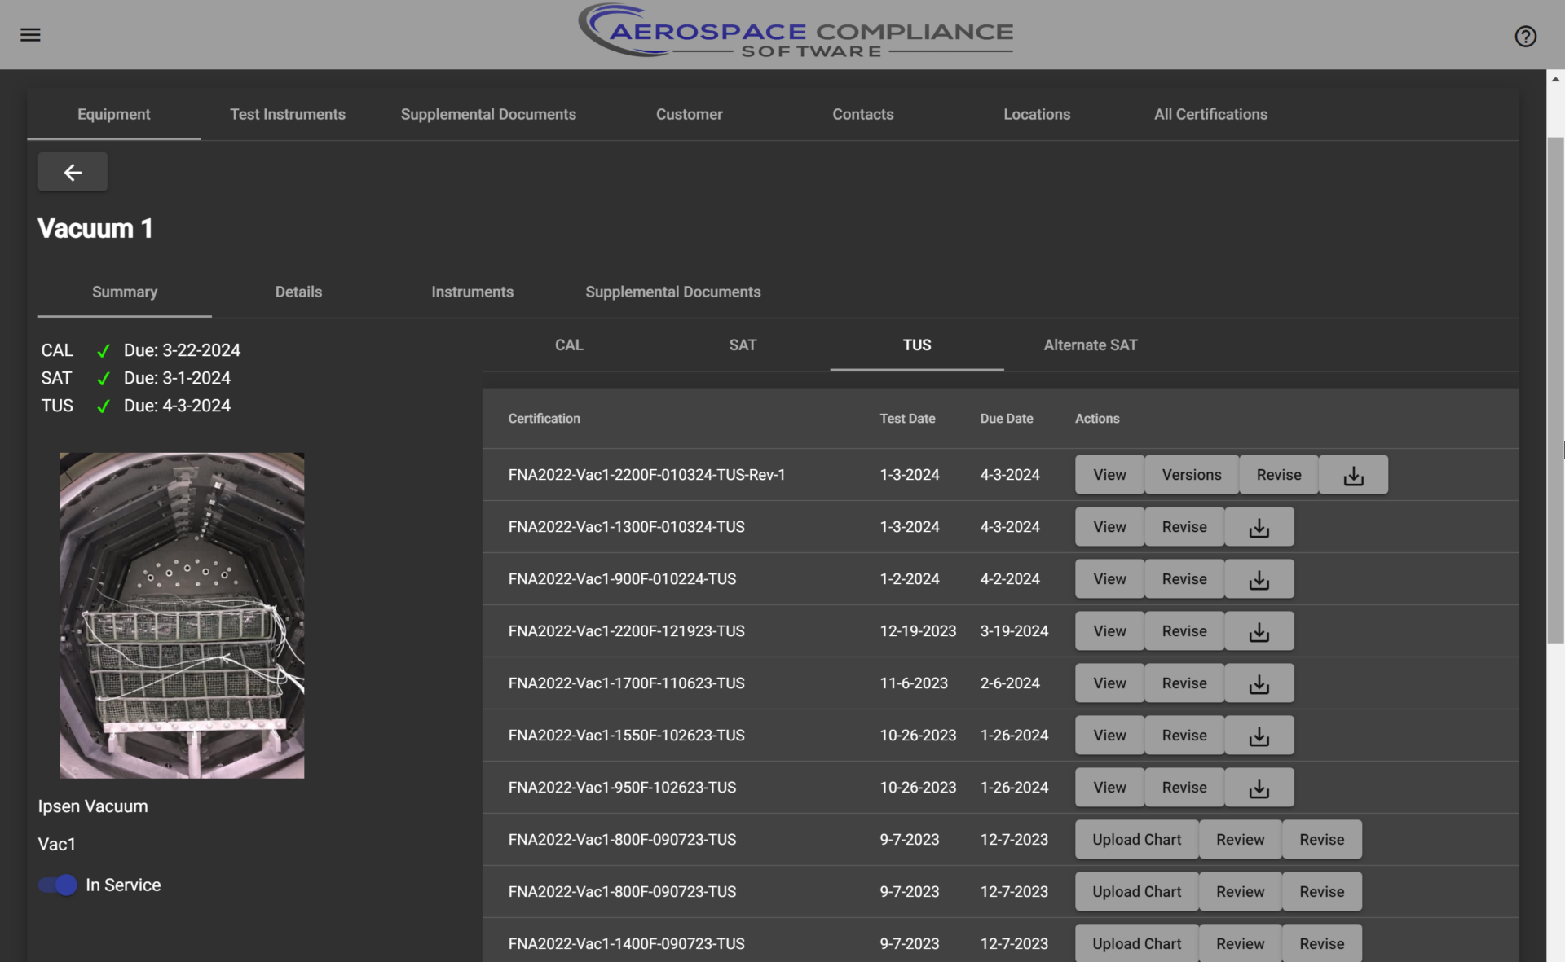Open the hamburger navigation menu
The image size is (1565, 962).
coord(30,35)
